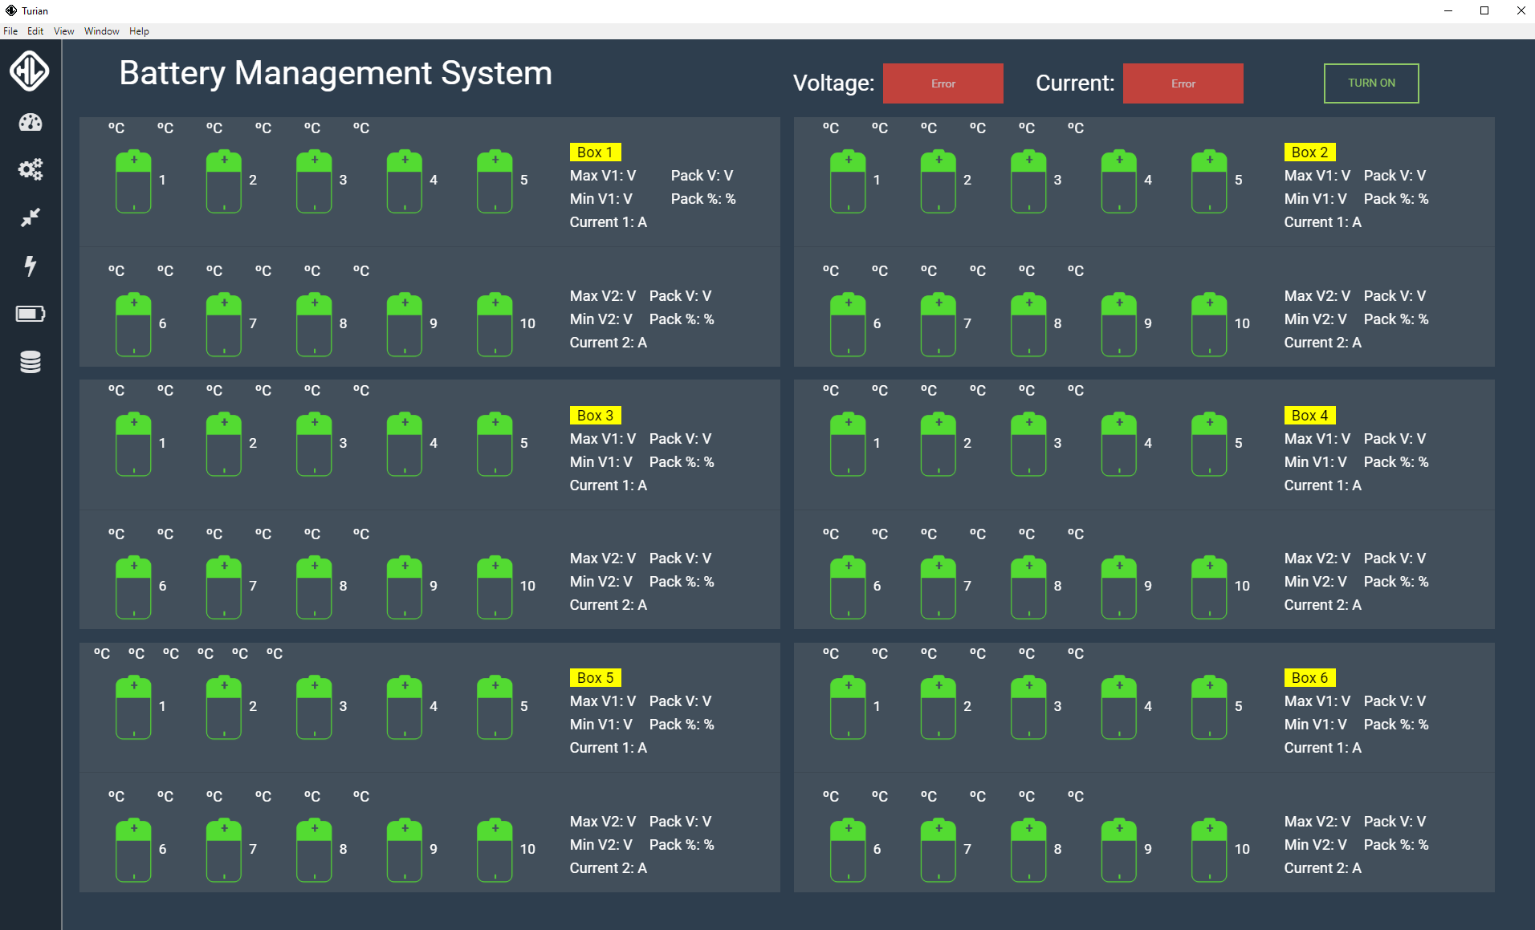The height and width of the screenshot is (930, 1535).
Task: Click battery cell 5 in Box 1
Action: 495,181
